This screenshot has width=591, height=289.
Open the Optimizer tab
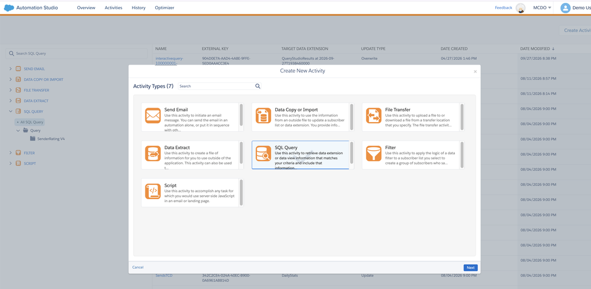164,7
